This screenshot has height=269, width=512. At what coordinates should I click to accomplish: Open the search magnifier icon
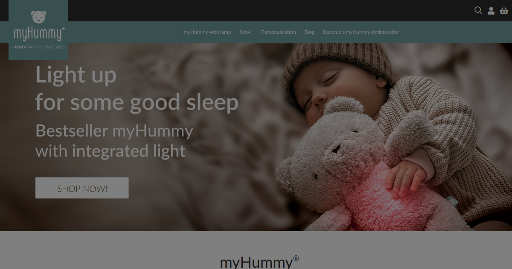click(x=478, y=10)
